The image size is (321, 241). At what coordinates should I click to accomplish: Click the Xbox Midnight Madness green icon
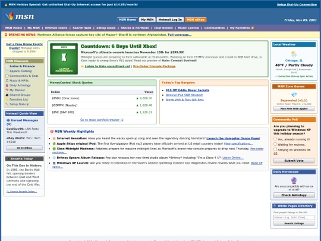click(54, 149)
